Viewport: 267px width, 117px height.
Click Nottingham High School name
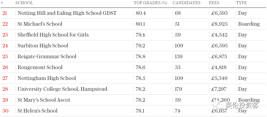tap(47, 78)
